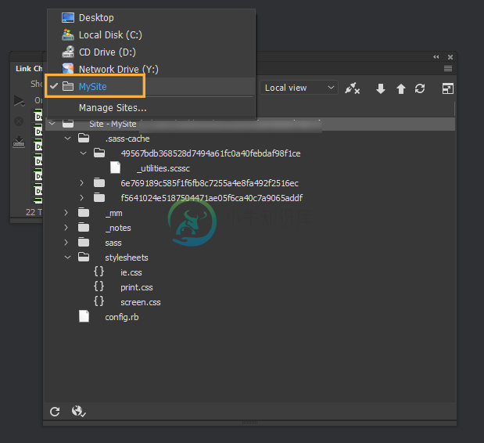
Task: Click the .sass-cache open folder icon
Action: pyautogui.click(x=84, y=138)
